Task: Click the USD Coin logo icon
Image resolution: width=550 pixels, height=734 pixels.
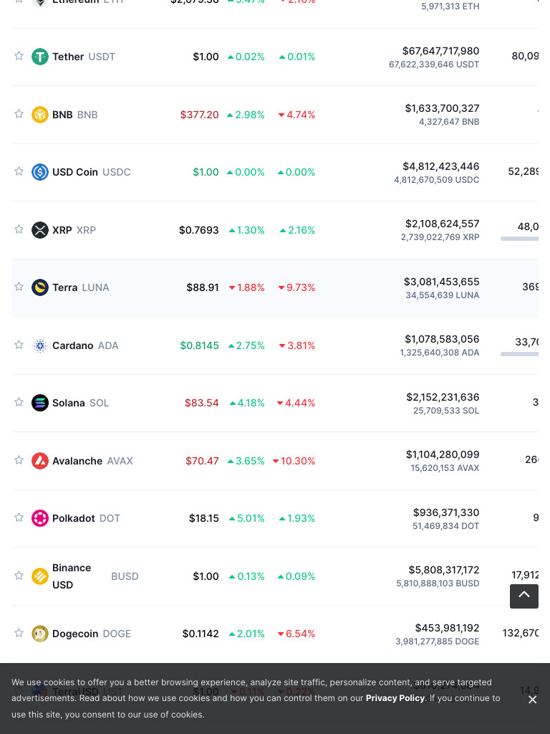Action: coord(40,172)
